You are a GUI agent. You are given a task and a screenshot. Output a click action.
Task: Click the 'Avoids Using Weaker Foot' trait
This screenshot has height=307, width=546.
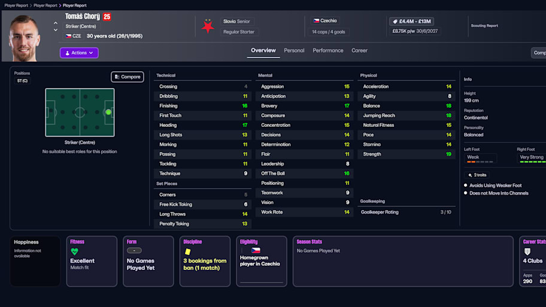495,186
